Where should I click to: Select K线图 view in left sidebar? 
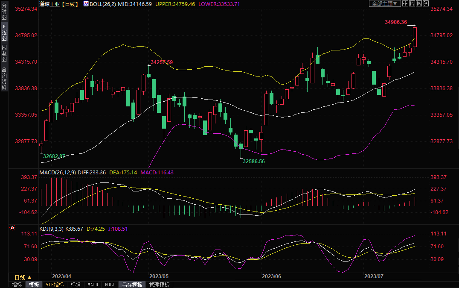click(4, 32)
